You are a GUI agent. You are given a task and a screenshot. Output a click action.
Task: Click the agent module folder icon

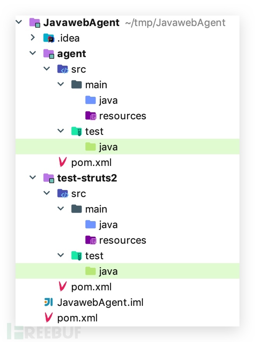tap(49, 54)
